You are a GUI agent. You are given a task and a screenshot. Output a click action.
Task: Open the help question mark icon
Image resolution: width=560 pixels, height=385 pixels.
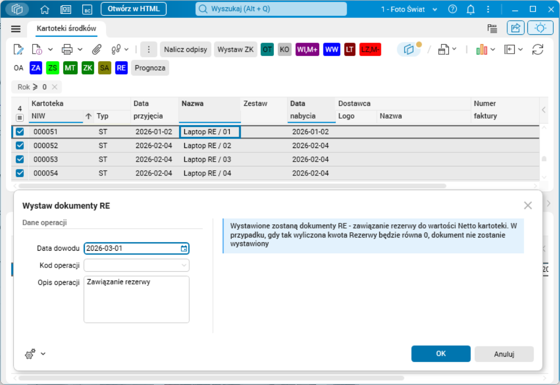(x=453, y=9)
